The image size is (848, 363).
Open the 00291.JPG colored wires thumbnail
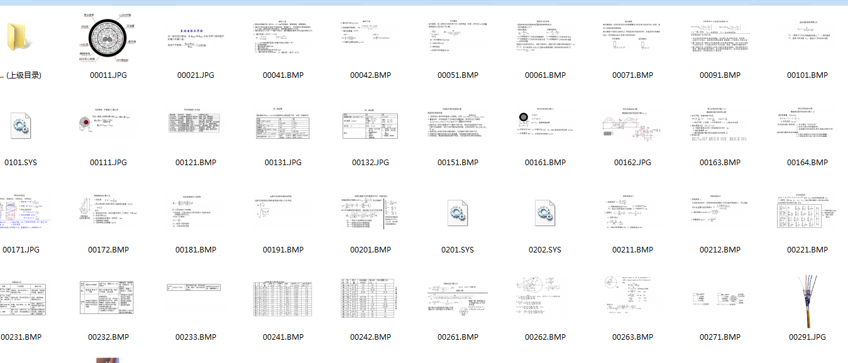point(807,300)
